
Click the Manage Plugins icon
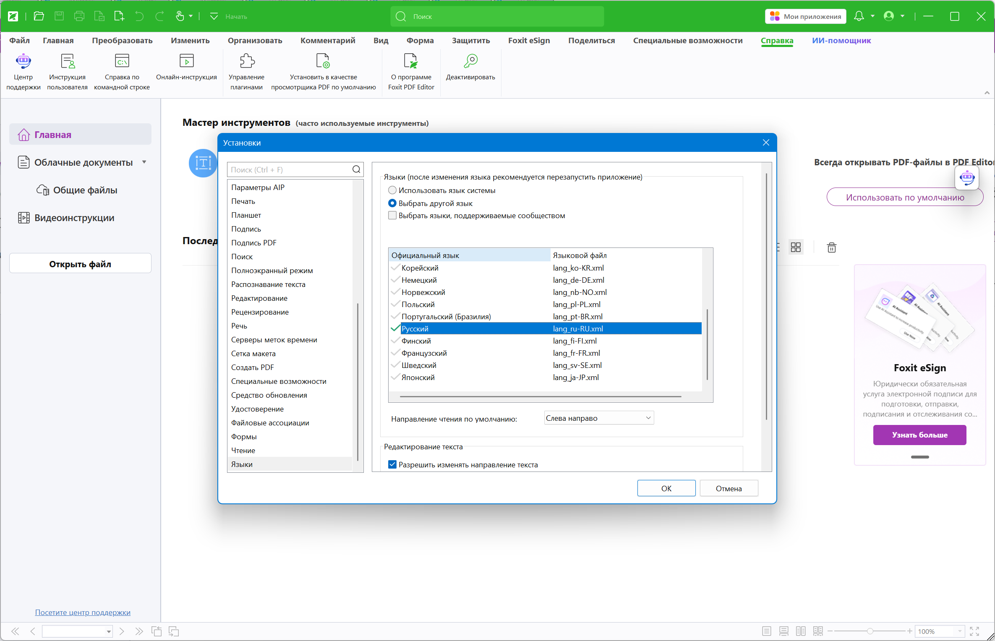(247, 62)
